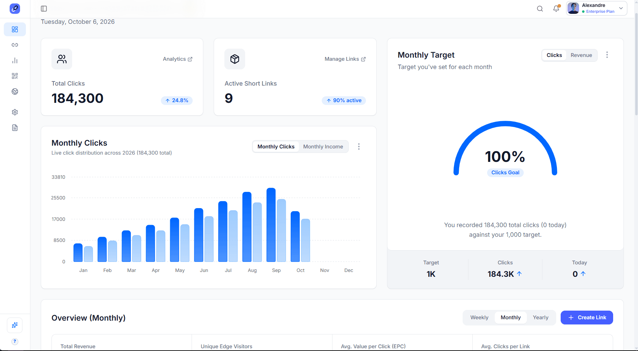The height and width of the screenshot is (351, 638).
Task: Select the Monthly overview tab
Action: [511, 318]
